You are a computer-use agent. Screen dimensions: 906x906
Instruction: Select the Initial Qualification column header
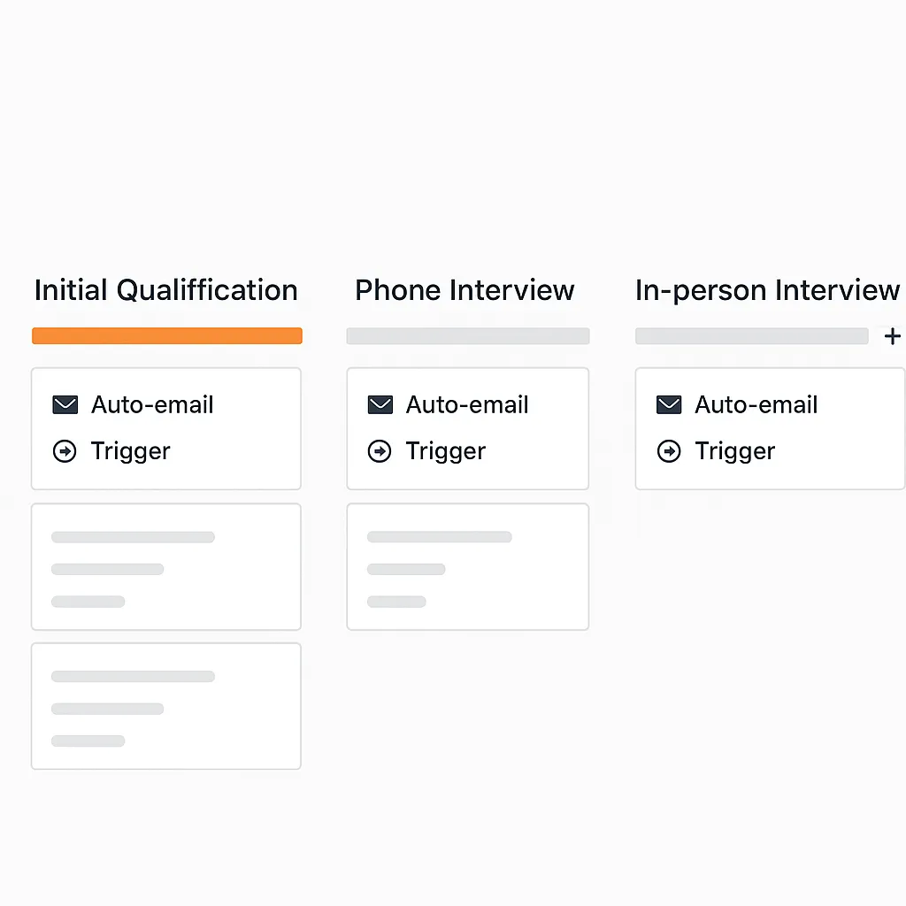pyautogui.click(x=165, y=290)
